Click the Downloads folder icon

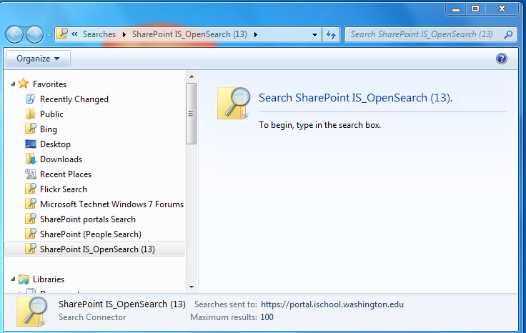point(31,159)
